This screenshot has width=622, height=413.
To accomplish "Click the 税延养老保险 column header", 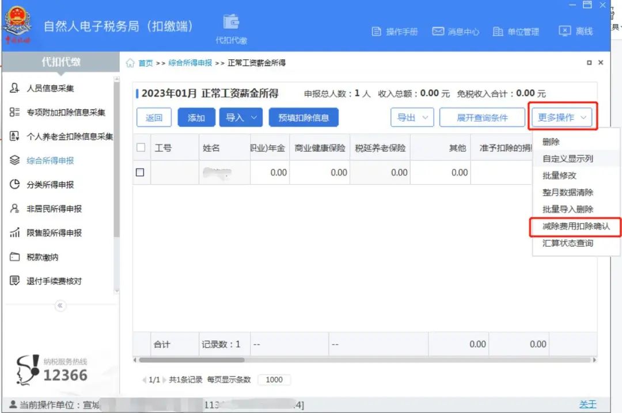I will (x=380, y=147).
